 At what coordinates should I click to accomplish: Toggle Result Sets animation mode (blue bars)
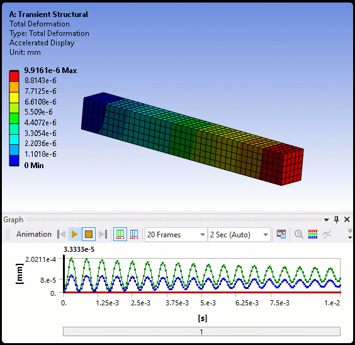(134, 234)
